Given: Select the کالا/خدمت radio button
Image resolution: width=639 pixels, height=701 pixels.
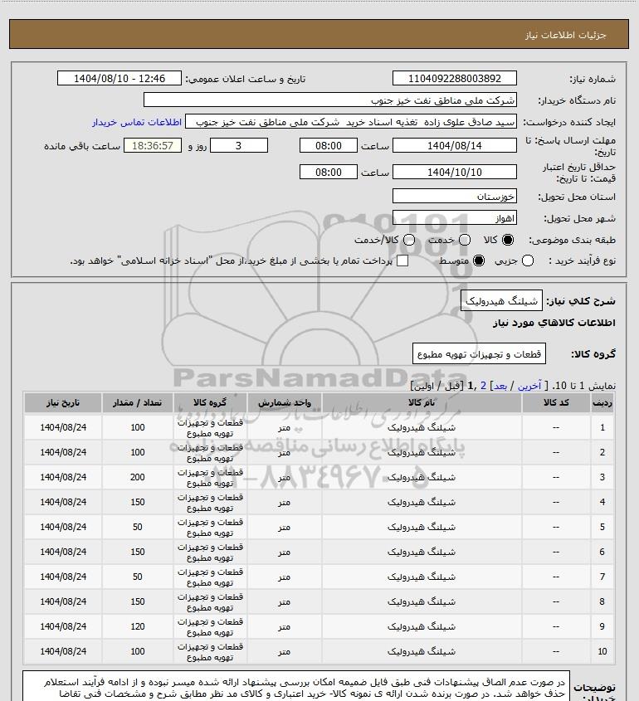Looking at the screenshot, I should [x=408, y=240].
